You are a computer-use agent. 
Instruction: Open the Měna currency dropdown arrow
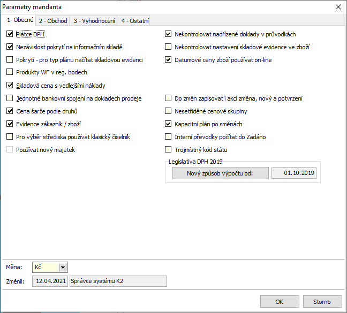pos(63,268)
